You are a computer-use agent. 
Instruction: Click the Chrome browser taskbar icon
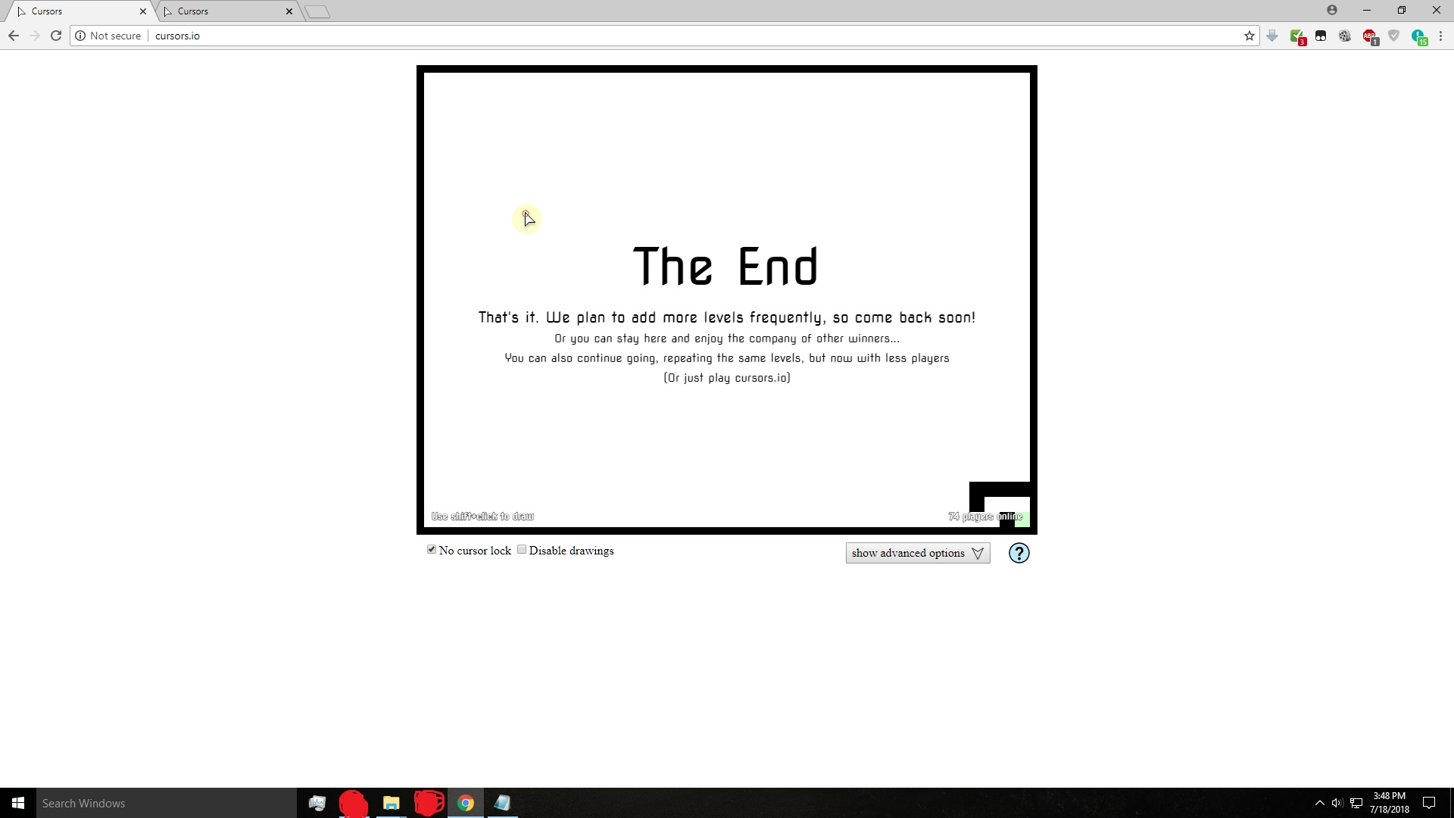(466, 803)
